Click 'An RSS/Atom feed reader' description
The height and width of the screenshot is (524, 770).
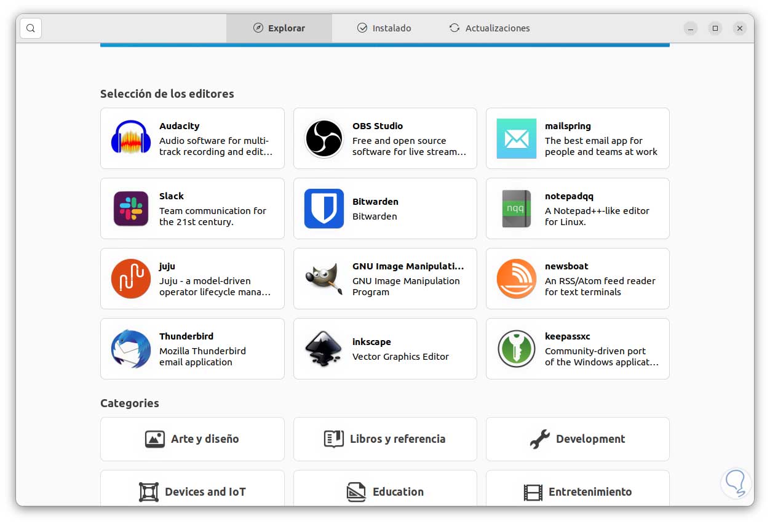pos(600,287)
